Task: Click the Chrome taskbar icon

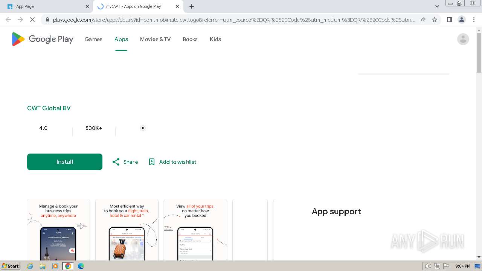Action: coord(68,266)
